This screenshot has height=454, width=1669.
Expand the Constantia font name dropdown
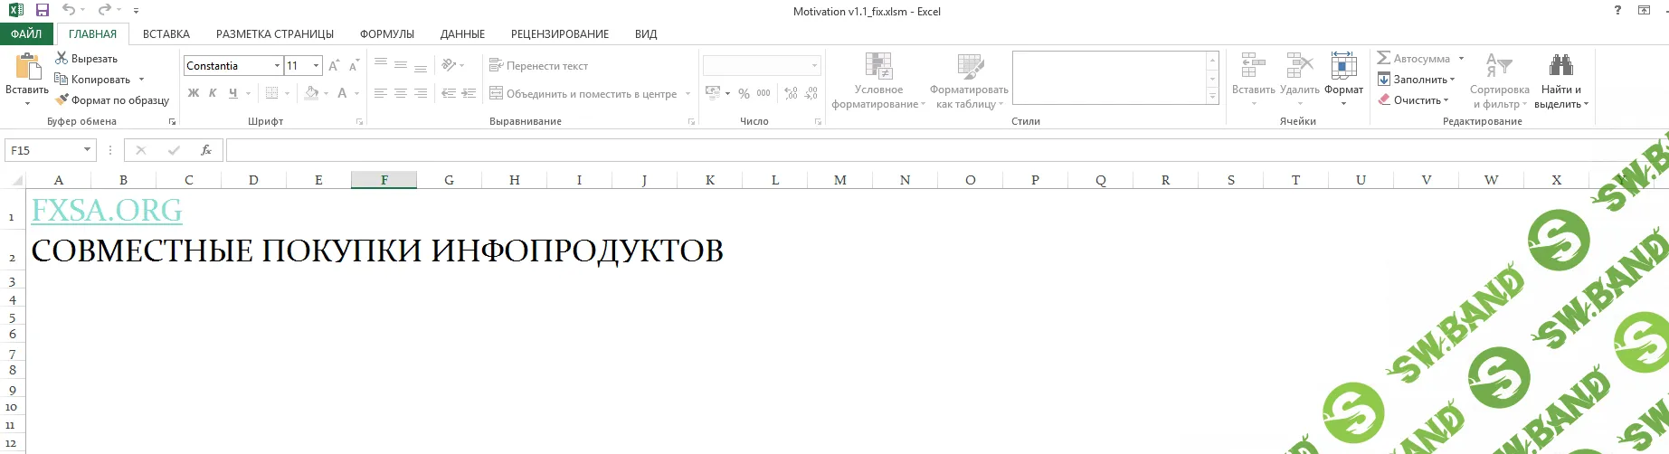click(x=277, y=66)
